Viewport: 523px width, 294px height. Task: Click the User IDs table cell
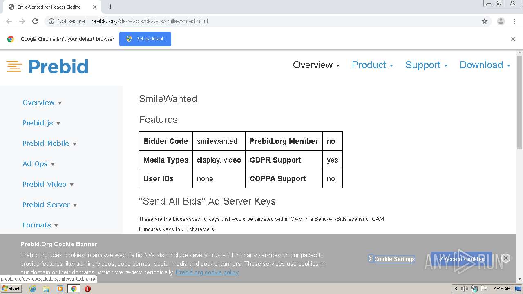[x=166, y=179]
